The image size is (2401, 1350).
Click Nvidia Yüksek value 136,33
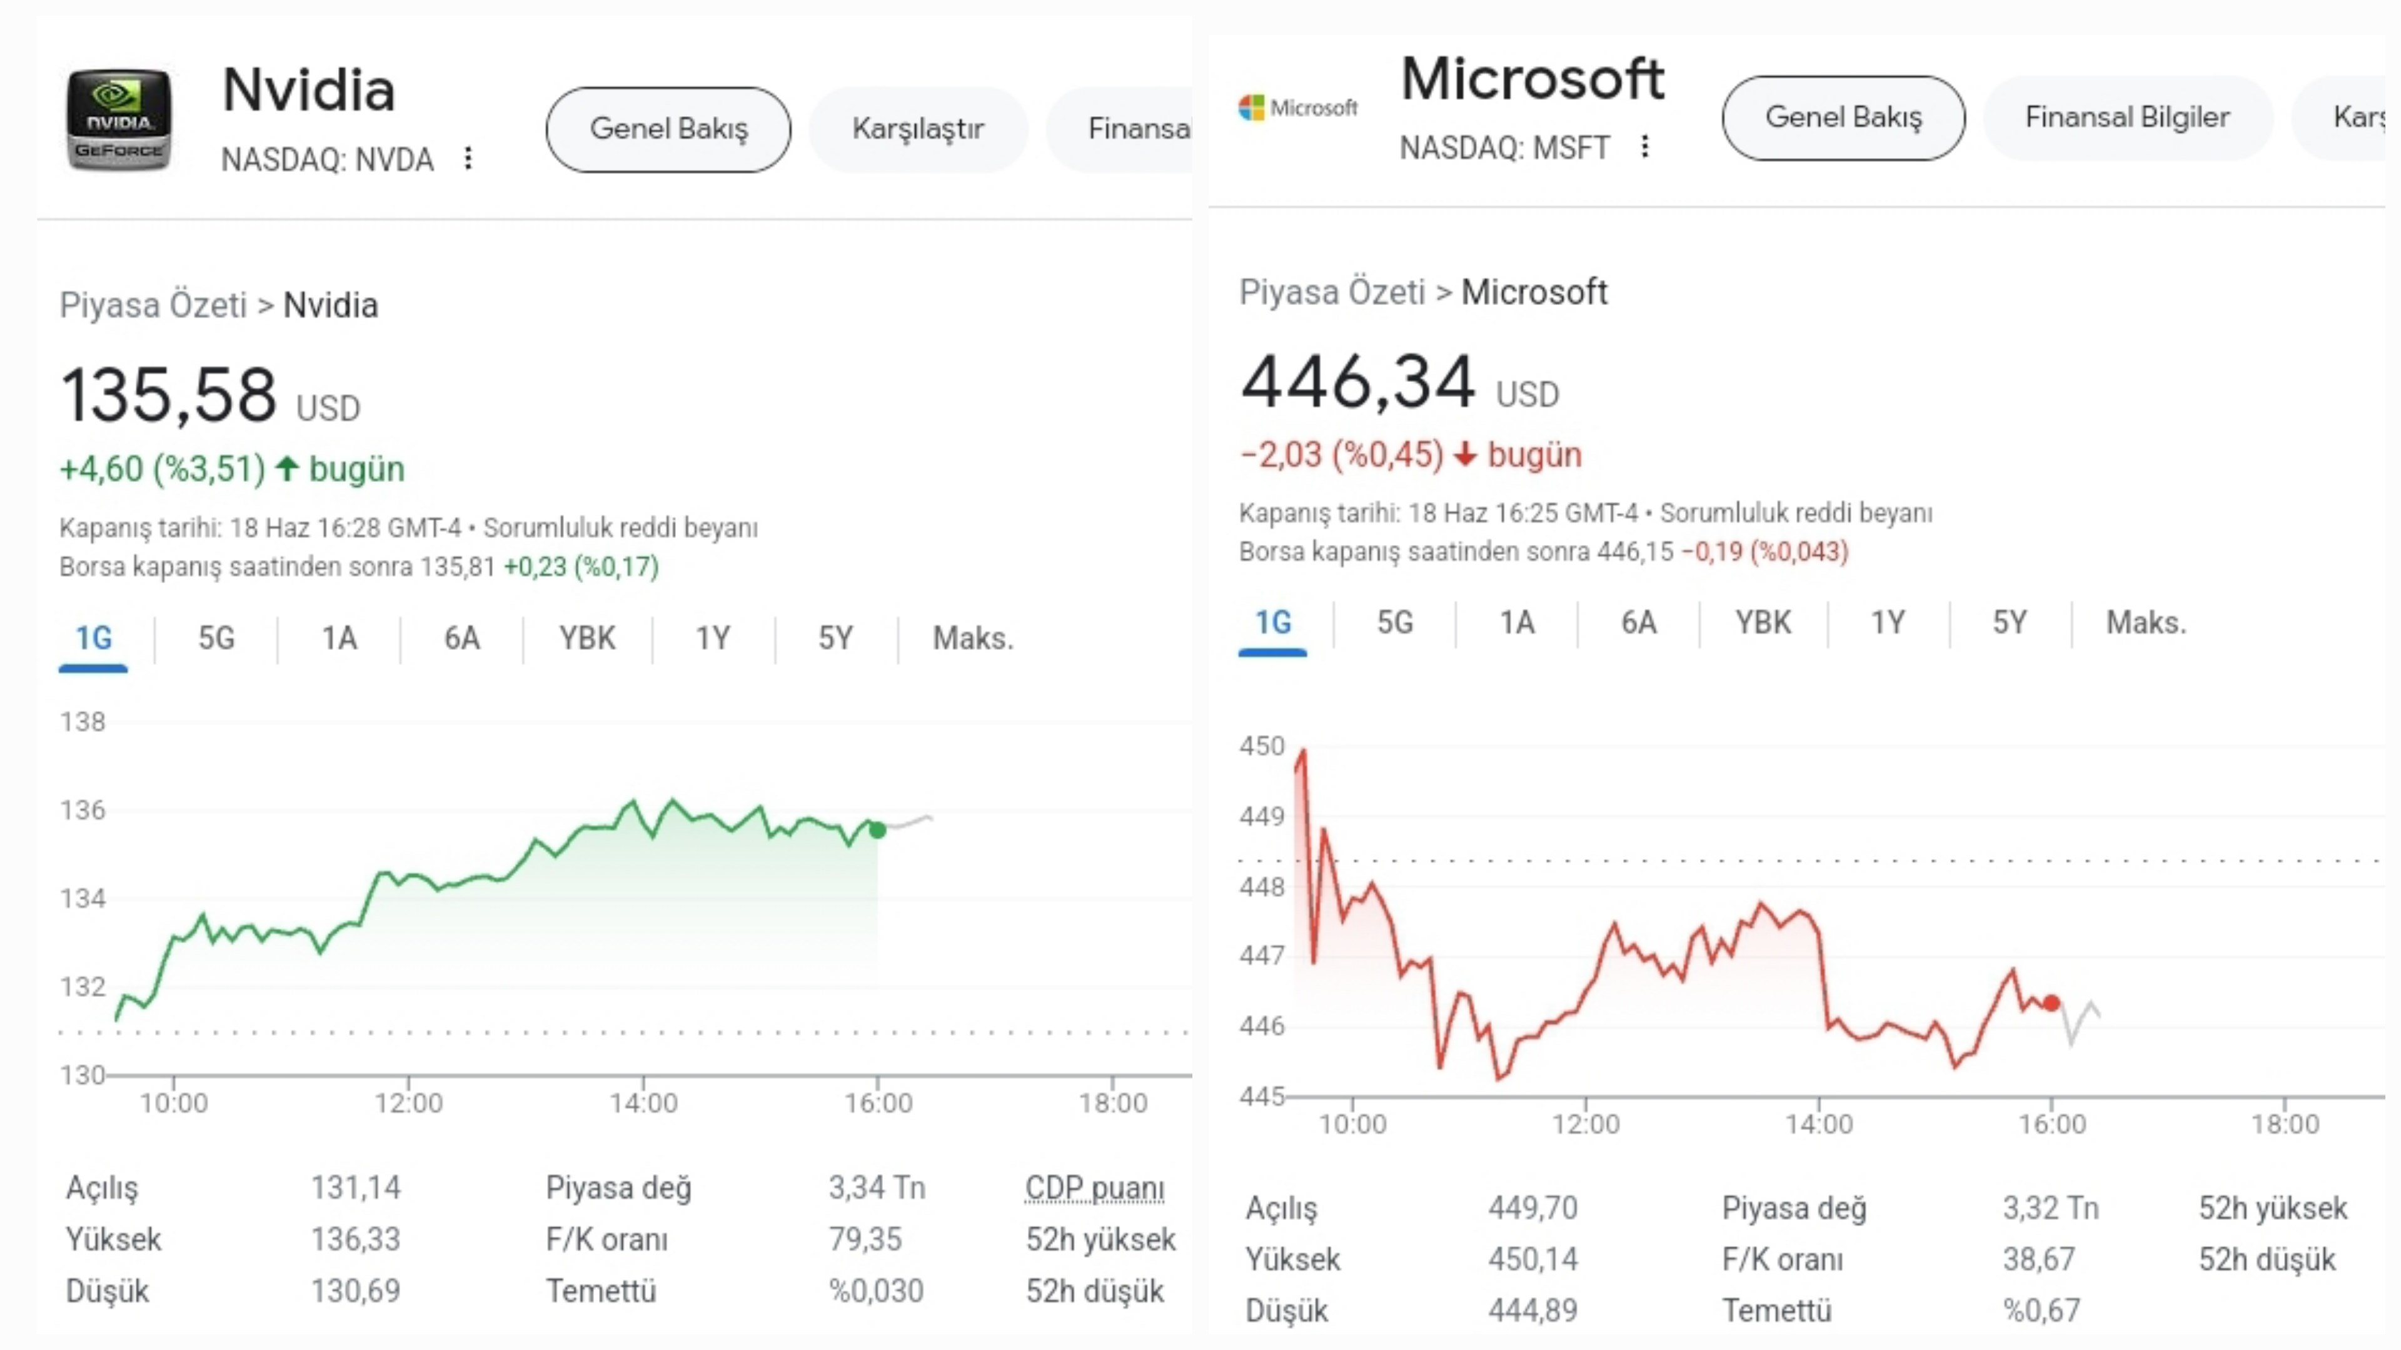pos(356,1240)
